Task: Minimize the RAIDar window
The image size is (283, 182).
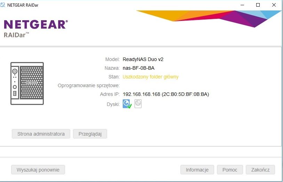Action: click(242, 5)
